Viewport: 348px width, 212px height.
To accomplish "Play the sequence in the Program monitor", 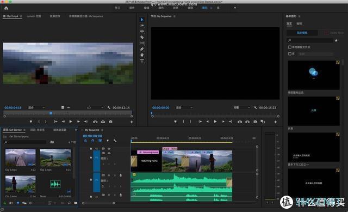I will [x=215, y=122].
